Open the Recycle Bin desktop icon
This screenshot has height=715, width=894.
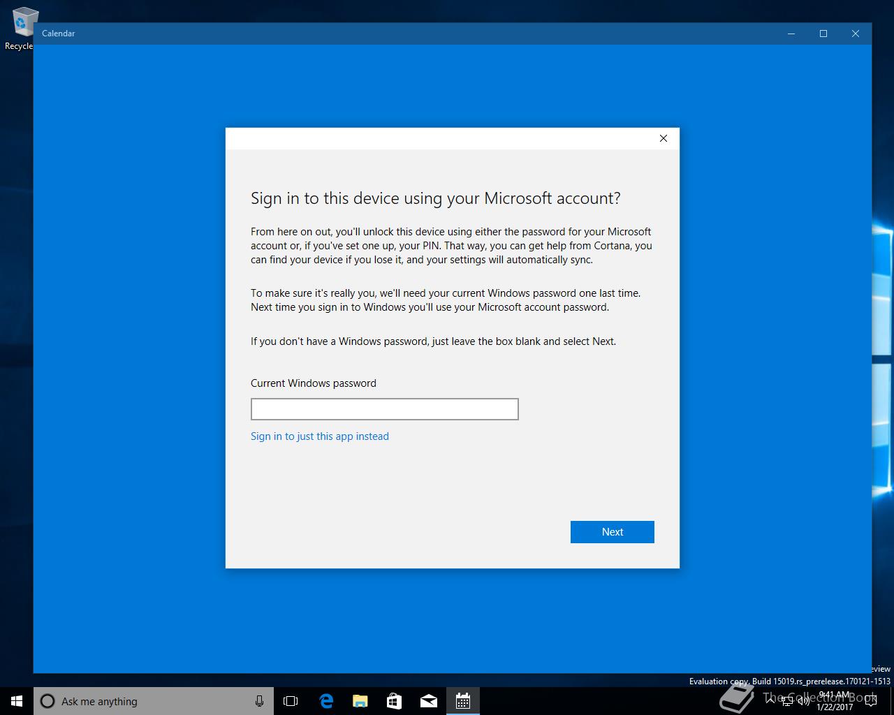tap(21, 28)
